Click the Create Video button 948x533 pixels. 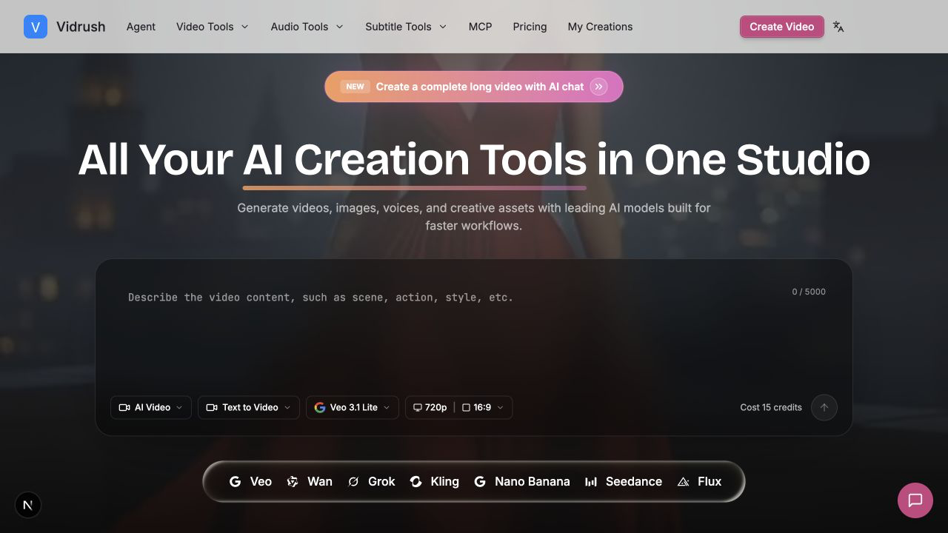781,27
